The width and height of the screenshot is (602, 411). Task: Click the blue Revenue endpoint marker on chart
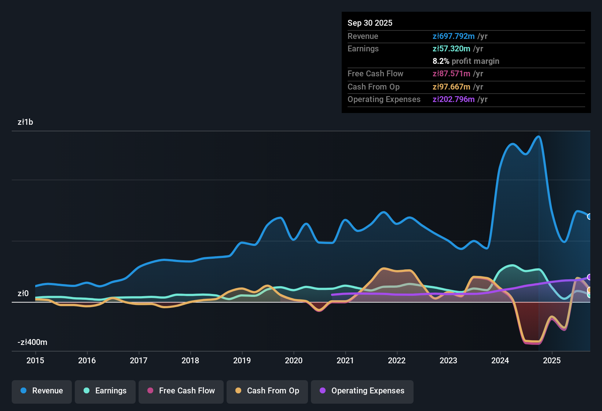589,217
